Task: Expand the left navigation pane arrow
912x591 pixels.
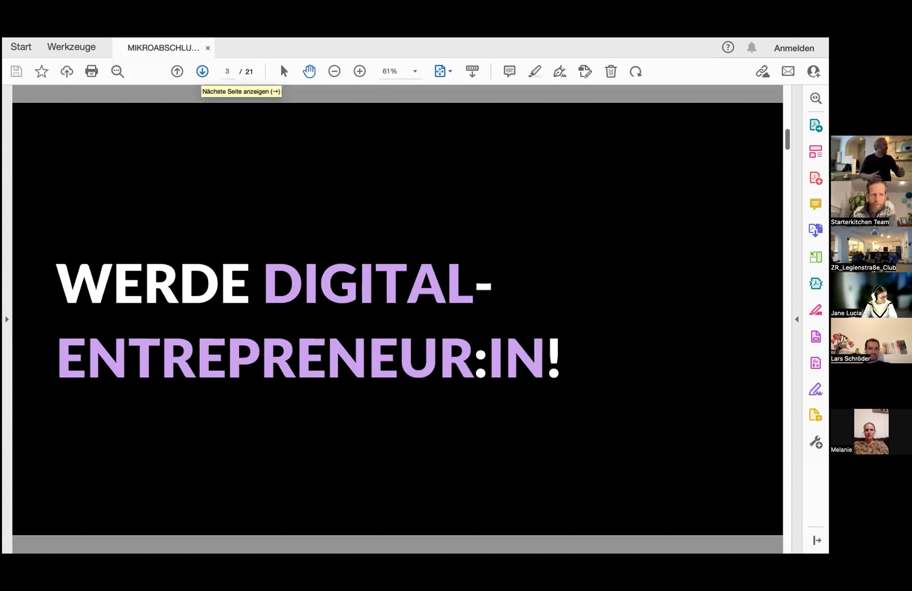Action: tap(7, 319)
